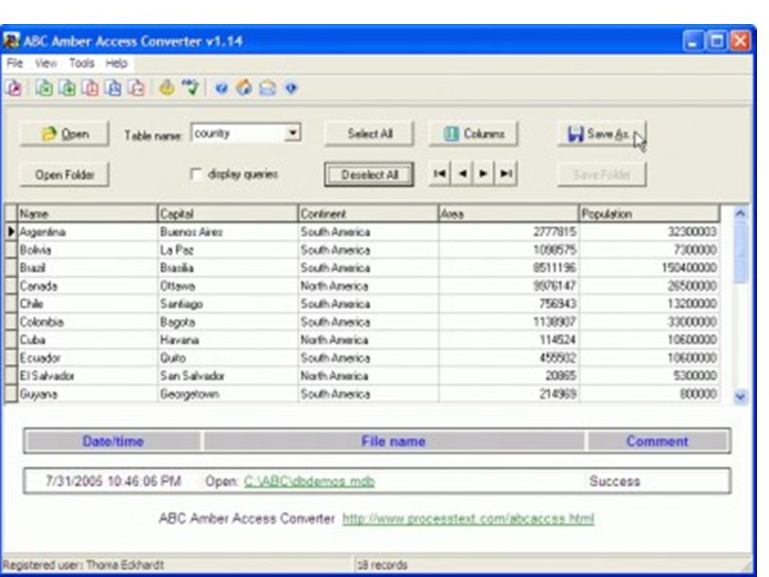
Task: Click the El Salvador name cell
Action: click(88, 376)
